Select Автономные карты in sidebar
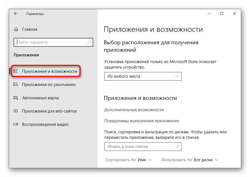This screenshot has height=177, width=250. 40,98
